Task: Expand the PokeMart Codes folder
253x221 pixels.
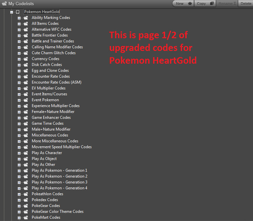Action: (19, 218)
